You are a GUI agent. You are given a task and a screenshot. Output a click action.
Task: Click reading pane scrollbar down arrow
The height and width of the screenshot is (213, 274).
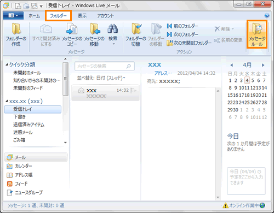218,197
